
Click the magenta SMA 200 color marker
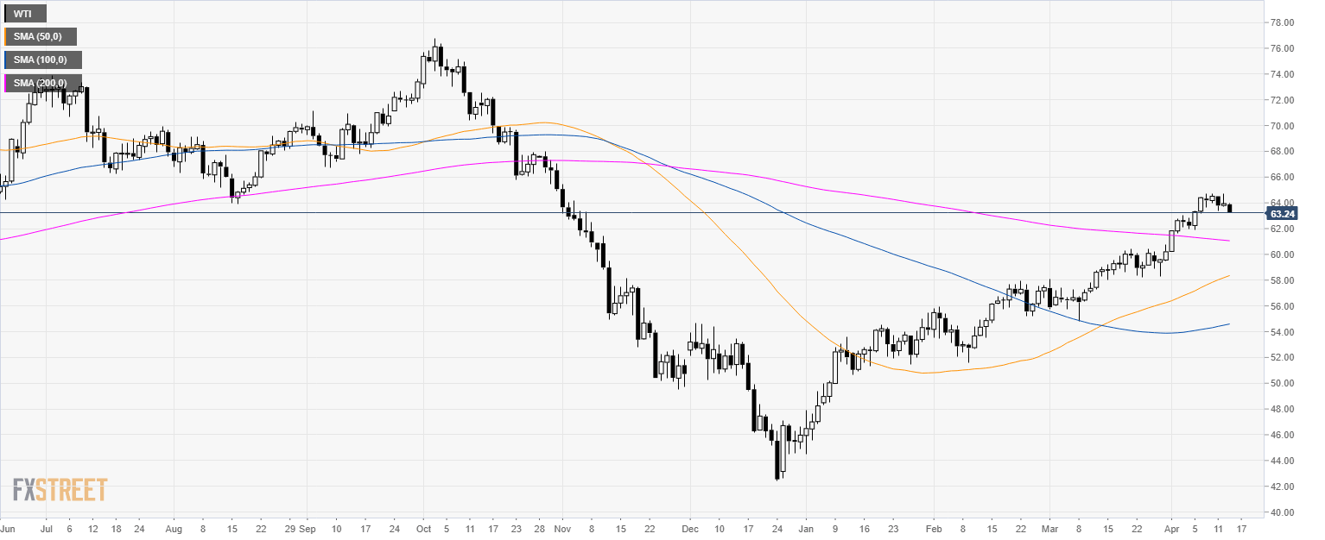click(5, 83)
